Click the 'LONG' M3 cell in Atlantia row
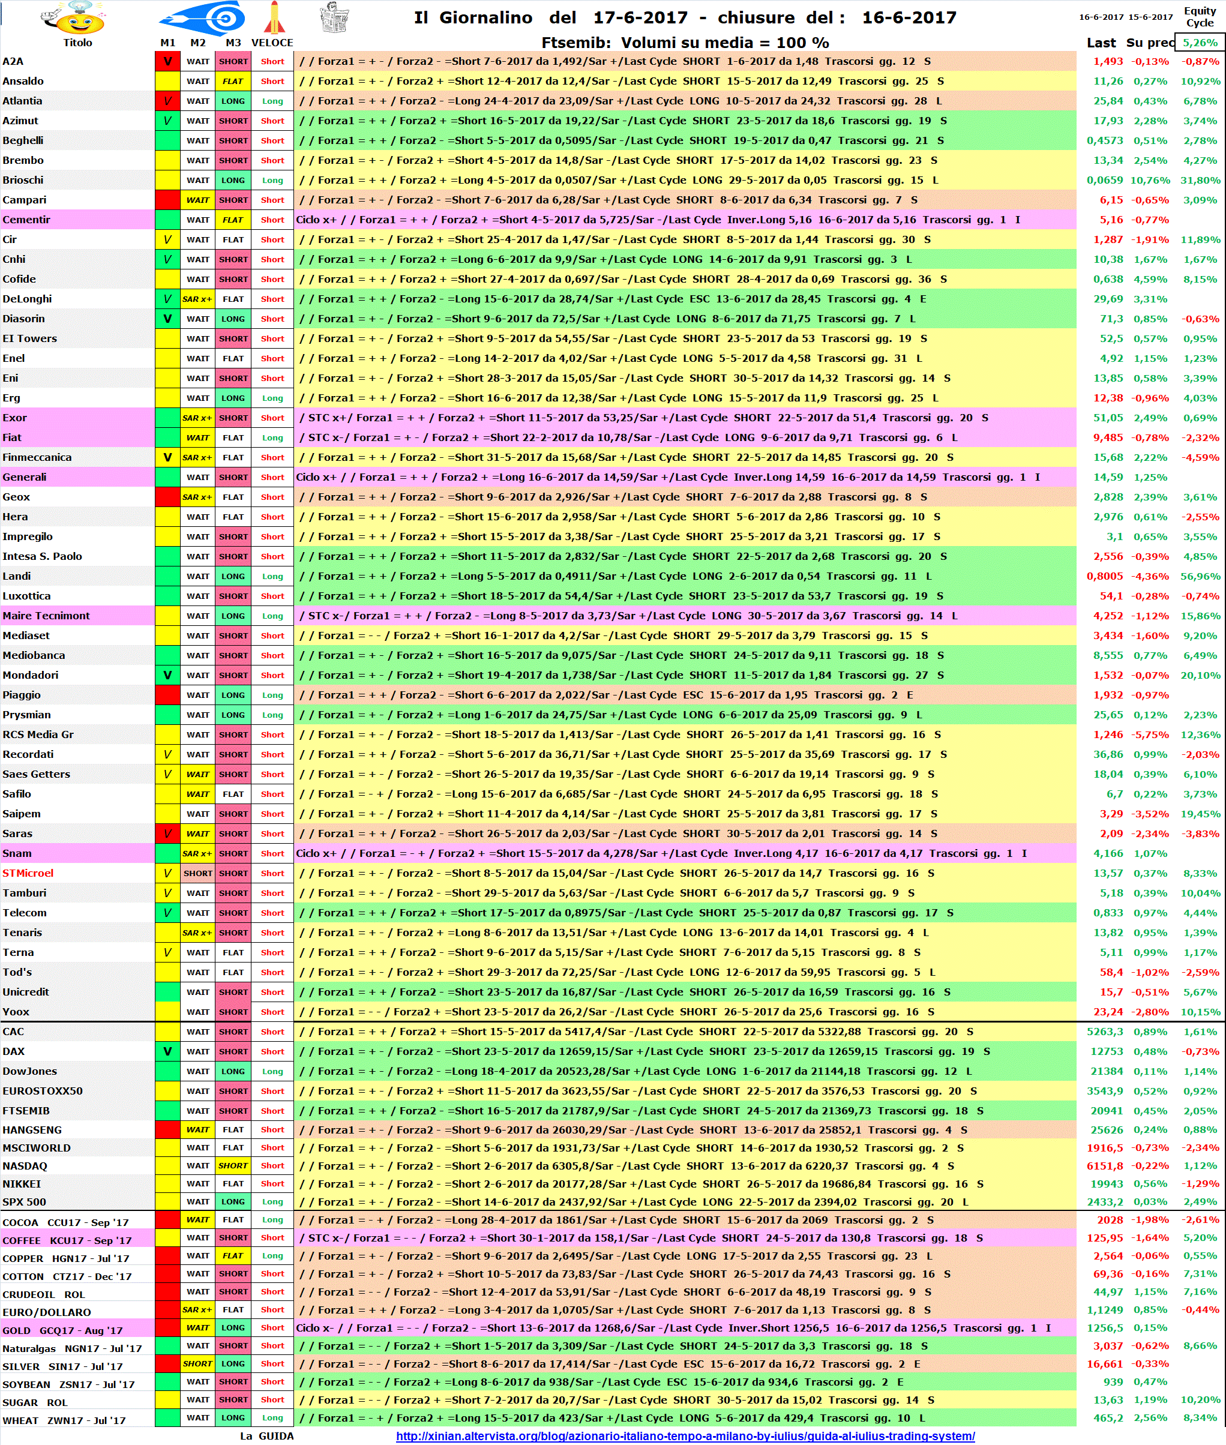Viewport: 1226px width, 1445px height. pos(233,101)
